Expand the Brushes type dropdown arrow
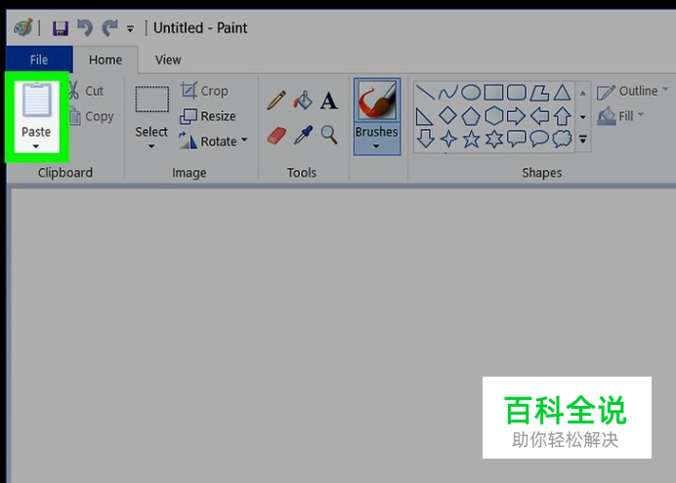Viewport: 676px width, 483px height. [376, 146]
